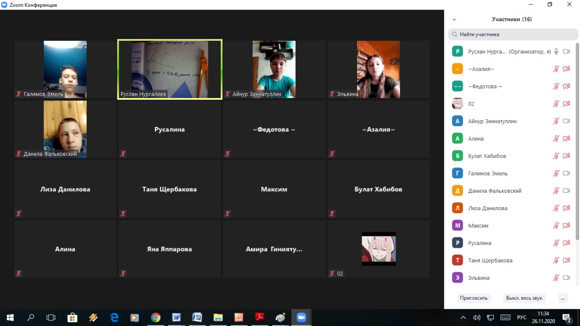The width and height of the screenshot is (580, 326).
Task: Select participant Русалина in the list
Action: click(479, 243)
